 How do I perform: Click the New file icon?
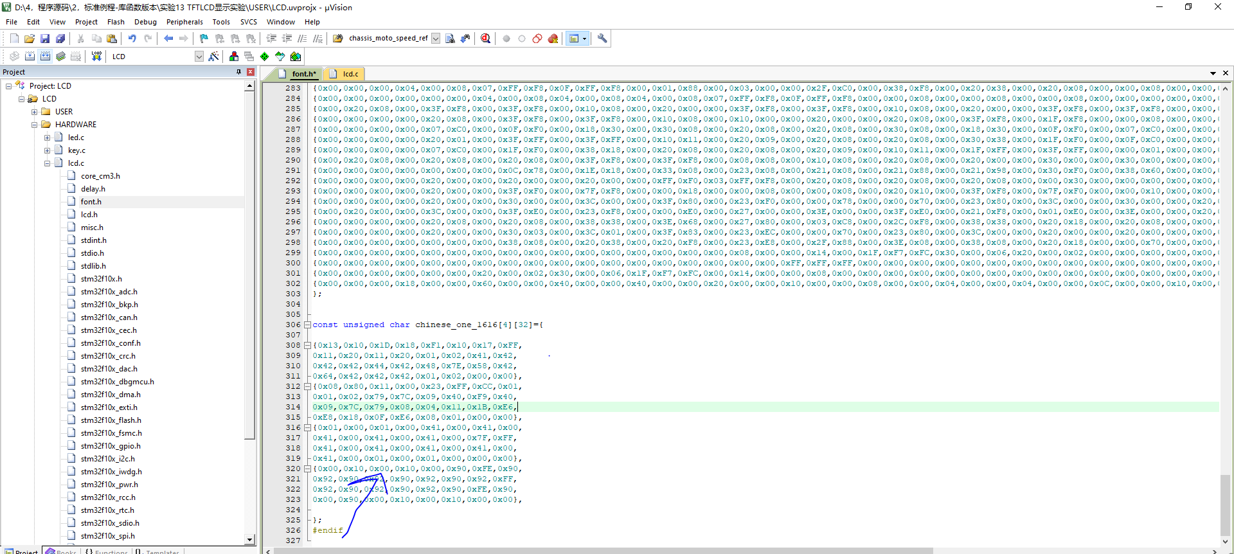click(x=14, y=39)
